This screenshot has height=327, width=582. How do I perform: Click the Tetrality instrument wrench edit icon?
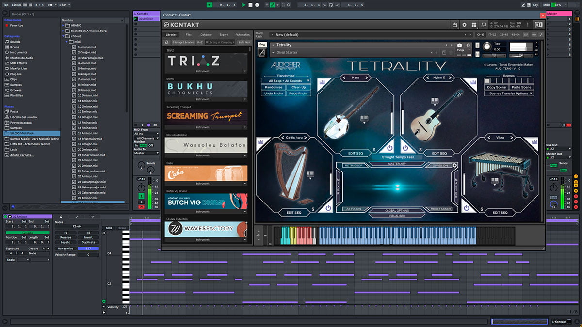coord(262,45)
